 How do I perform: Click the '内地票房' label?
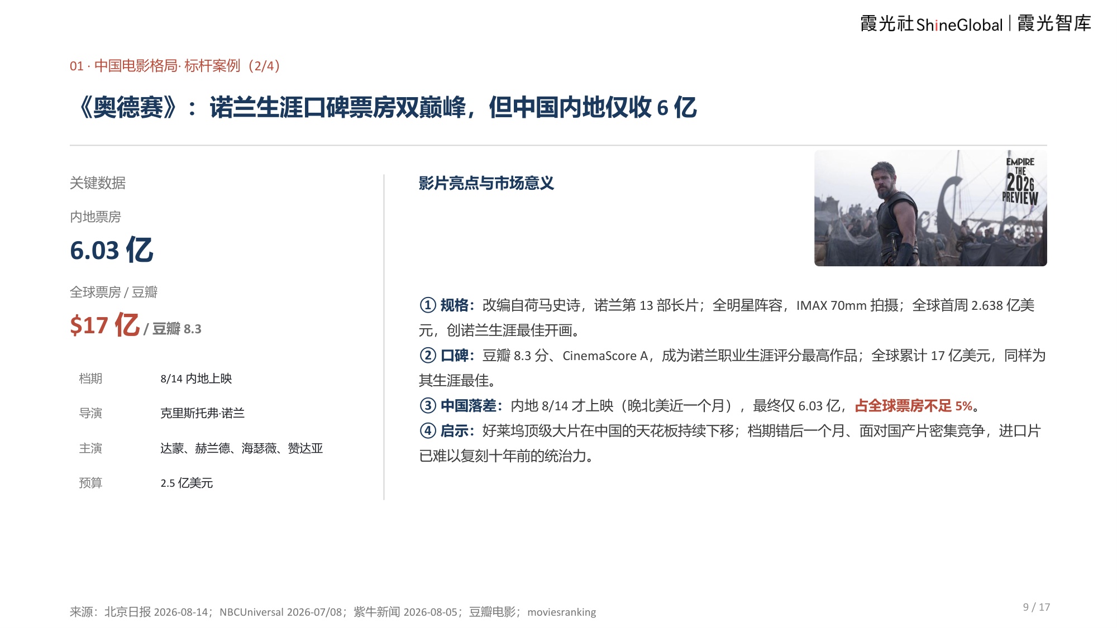96,217
